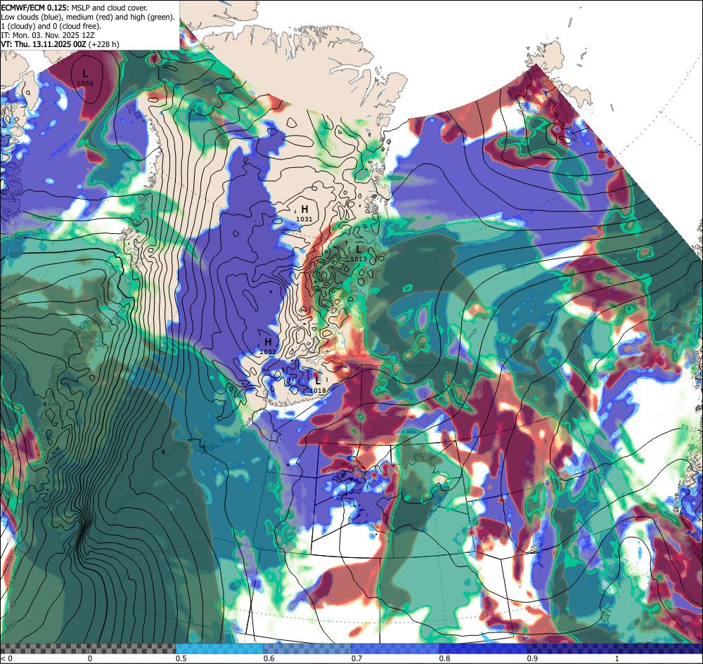Click the light blue 0.5 legend swatch

pyautogui.click(x=219, y=649)
